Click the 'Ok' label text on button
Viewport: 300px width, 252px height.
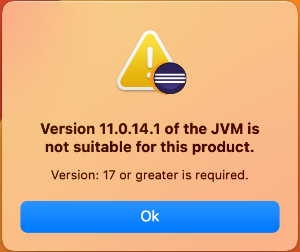point(150,216)
